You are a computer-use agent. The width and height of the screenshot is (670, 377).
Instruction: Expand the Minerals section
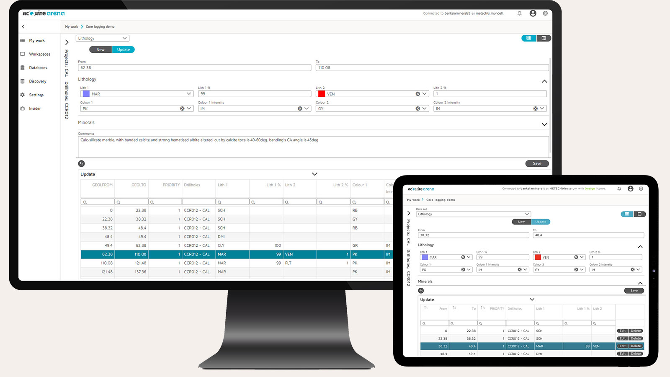(x=544, y=124)
